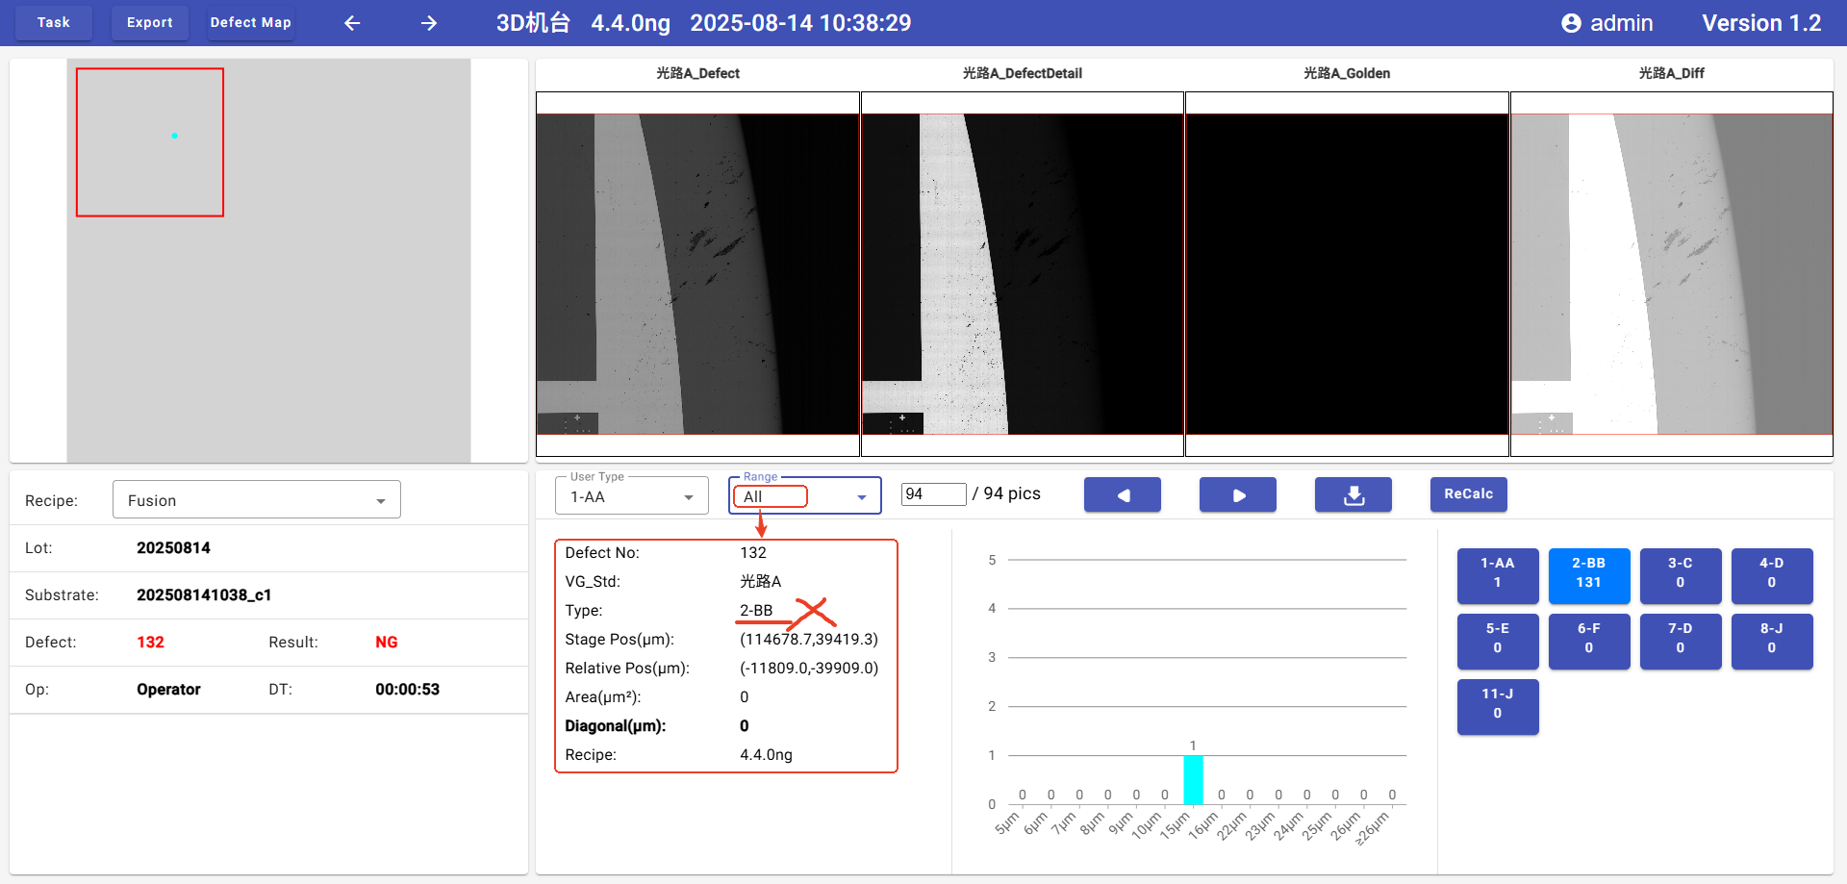Expand the User Type dropdown
The height and width of the screenshot is (884, 1847).
pos(631,496)
